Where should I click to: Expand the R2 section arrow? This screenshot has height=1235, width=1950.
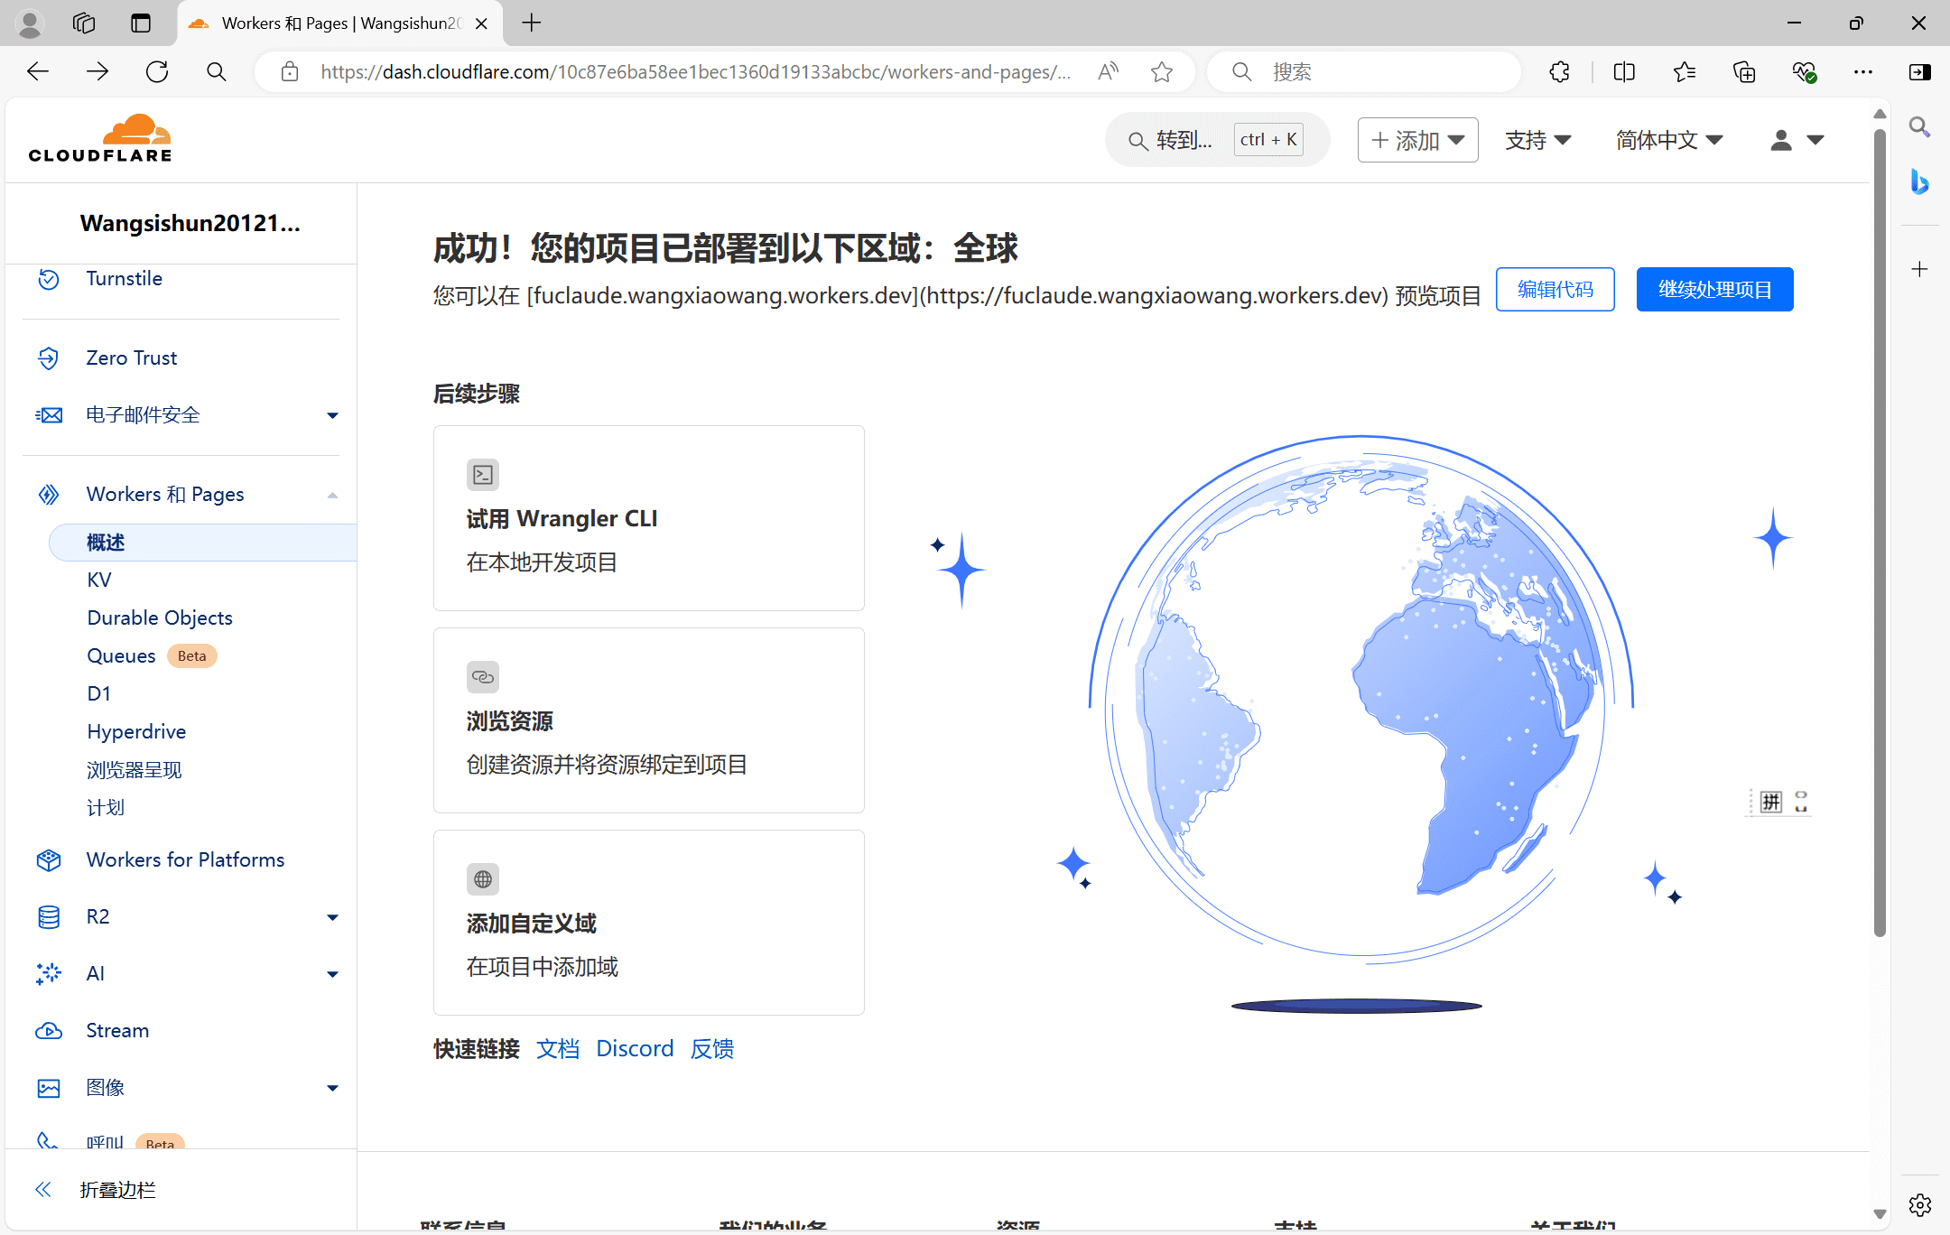pyautogui.click(x=332, y=917)
